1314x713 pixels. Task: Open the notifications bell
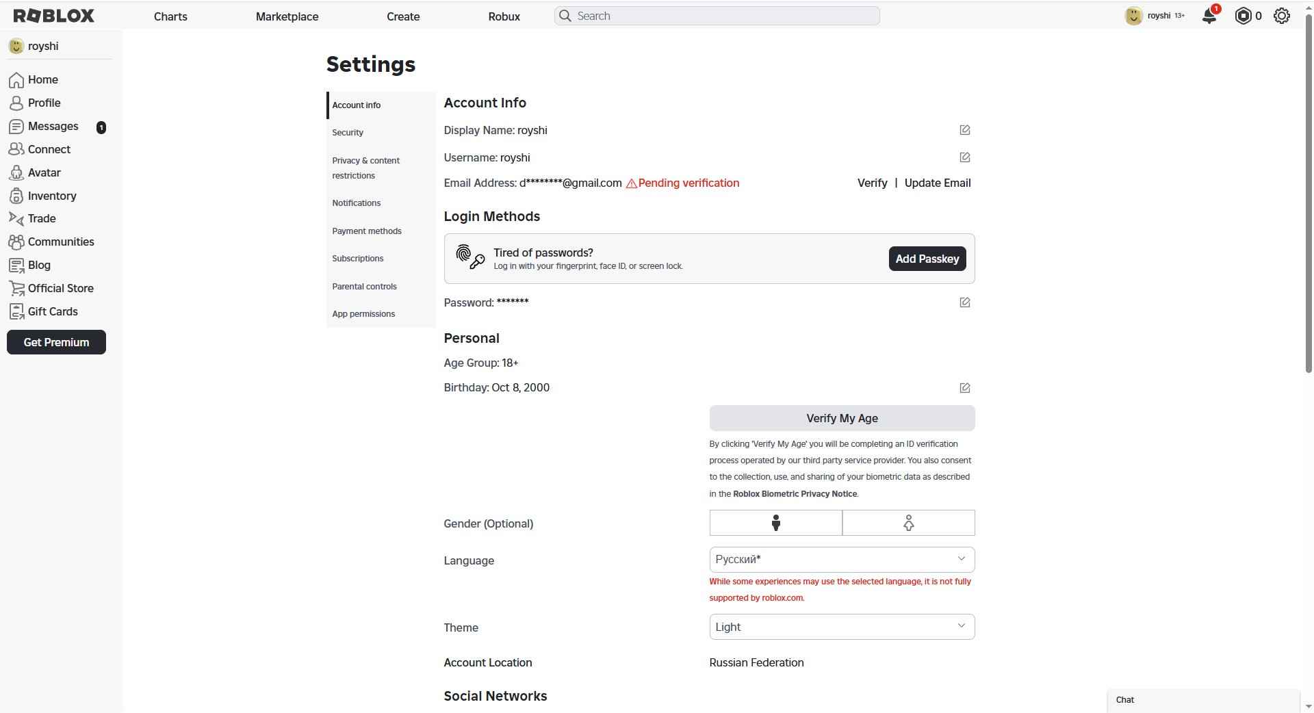(x=1209, y=16)
